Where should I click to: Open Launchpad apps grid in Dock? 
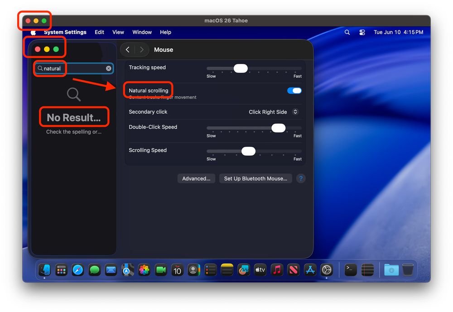click(61, 270)
